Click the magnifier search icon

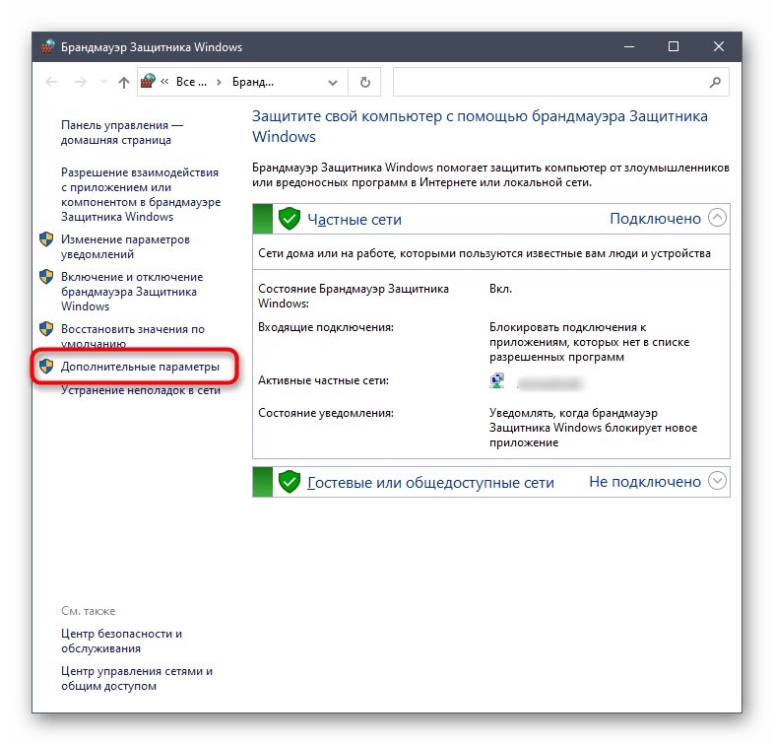pyautogui.click(x=715, y=82)
